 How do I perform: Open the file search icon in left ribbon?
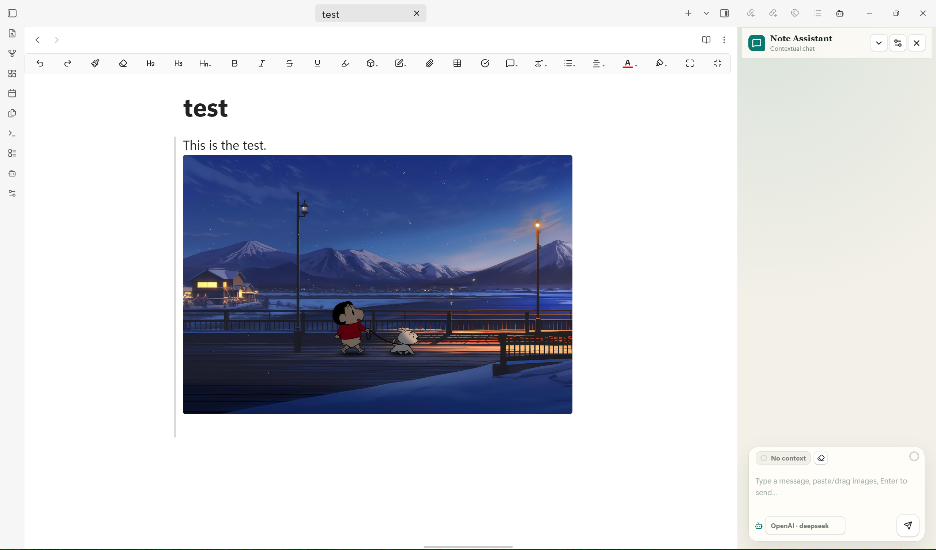tap(12, 33)
